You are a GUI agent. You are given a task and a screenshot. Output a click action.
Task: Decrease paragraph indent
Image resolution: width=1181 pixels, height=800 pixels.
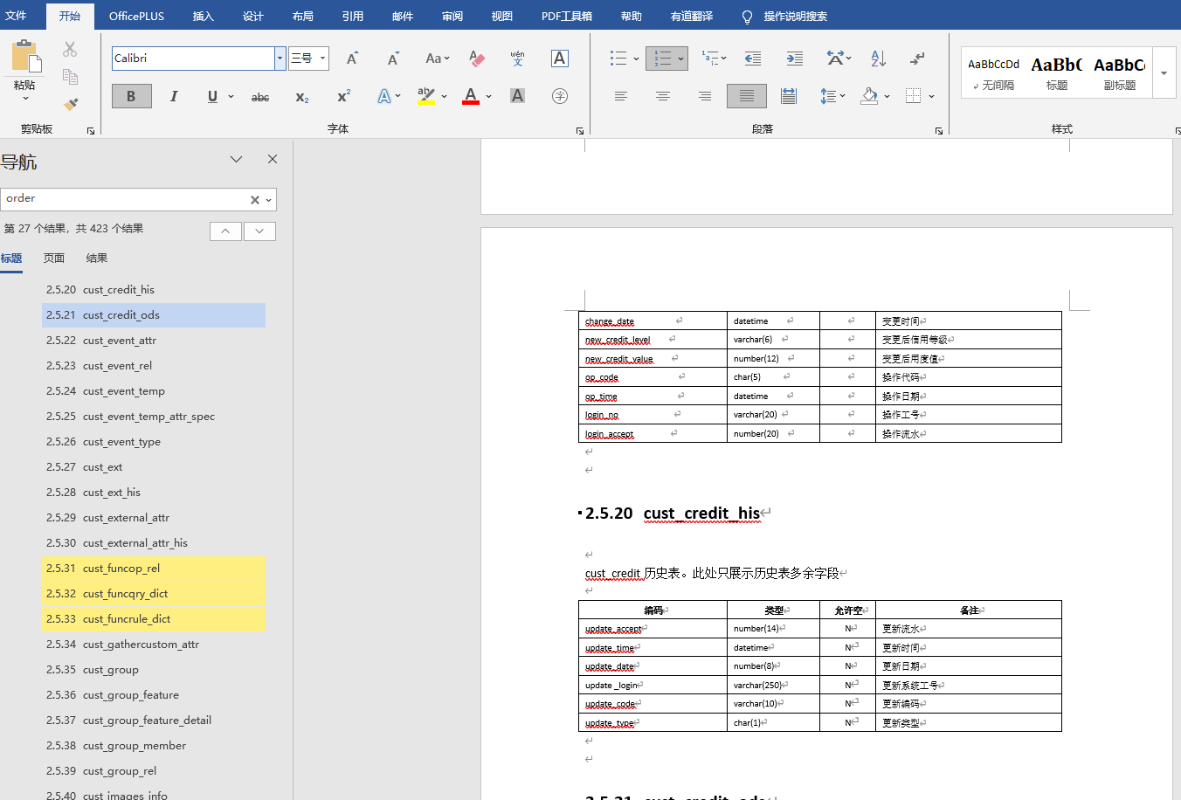click(752, 59)
